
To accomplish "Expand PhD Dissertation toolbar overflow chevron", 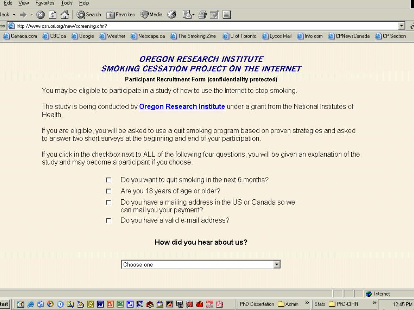I will coord(307,303).
